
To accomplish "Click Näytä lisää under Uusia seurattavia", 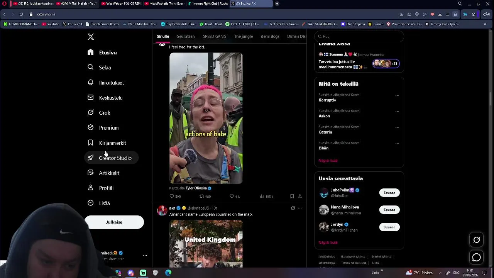I will click(x=328, y=242).
